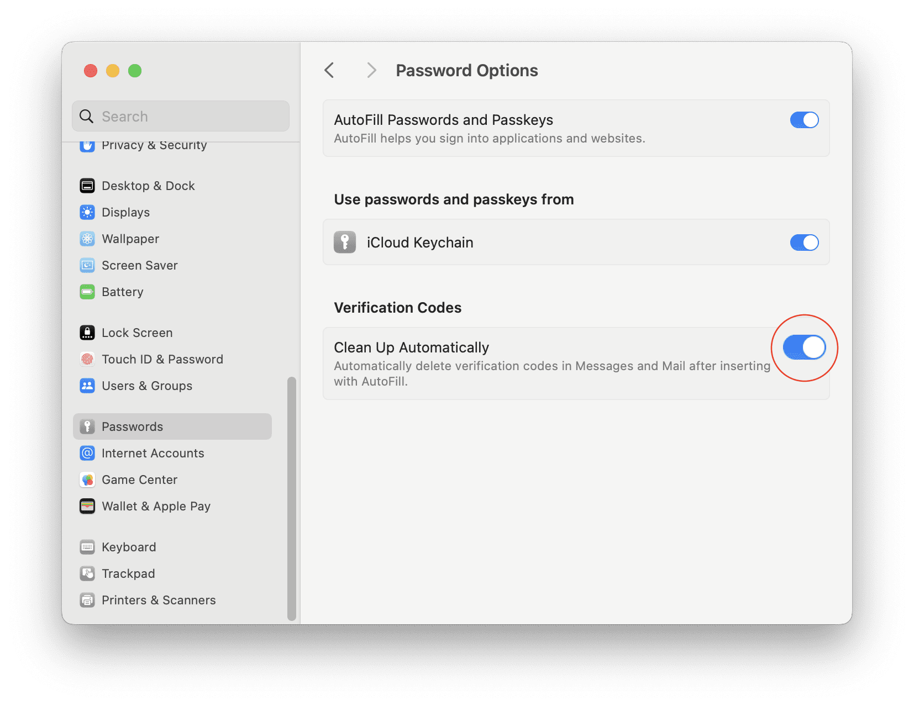Screen dimensions: 914x706
Task: Open Users & Groups settings
Action: click(146, 386)
